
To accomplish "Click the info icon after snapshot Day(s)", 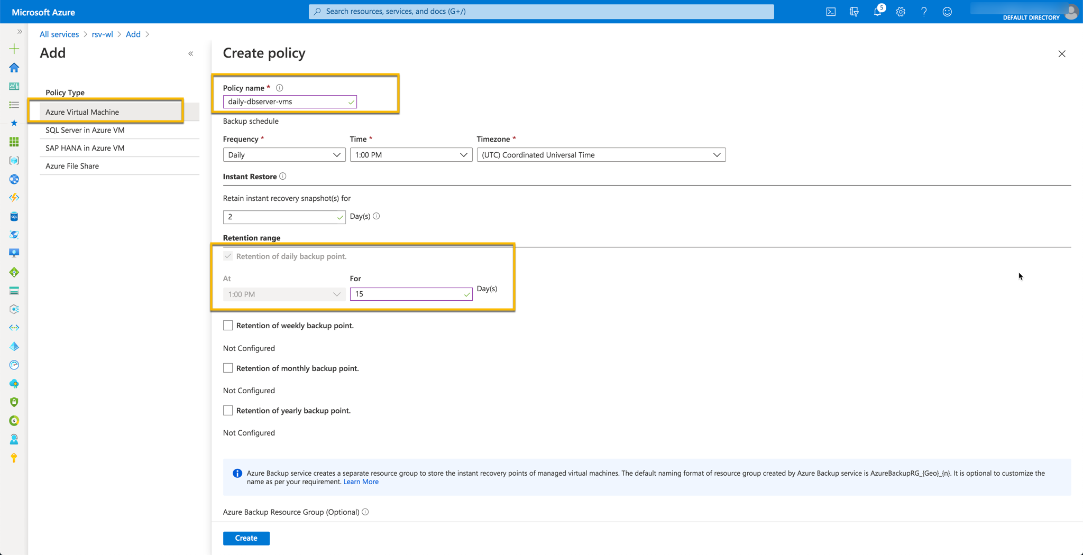I will [377, 216].
